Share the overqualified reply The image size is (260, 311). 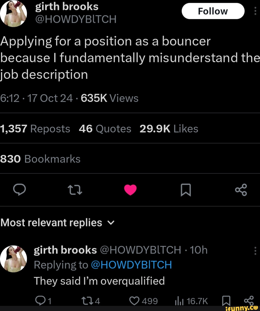coord(249,301)
